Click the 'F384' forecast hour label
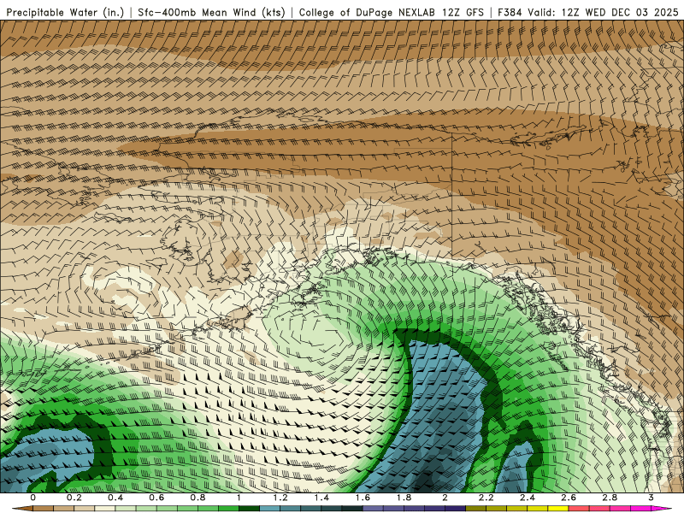Image resolution: width=684 pixels, height=513 pixels. [x=510, y=12]
